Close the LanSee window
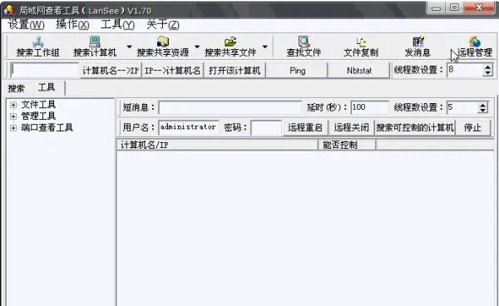499x306 pixels. [x=478, y=7]
